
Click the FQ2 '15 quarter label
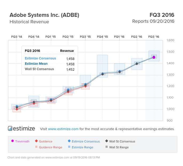(x=68, y=37)
